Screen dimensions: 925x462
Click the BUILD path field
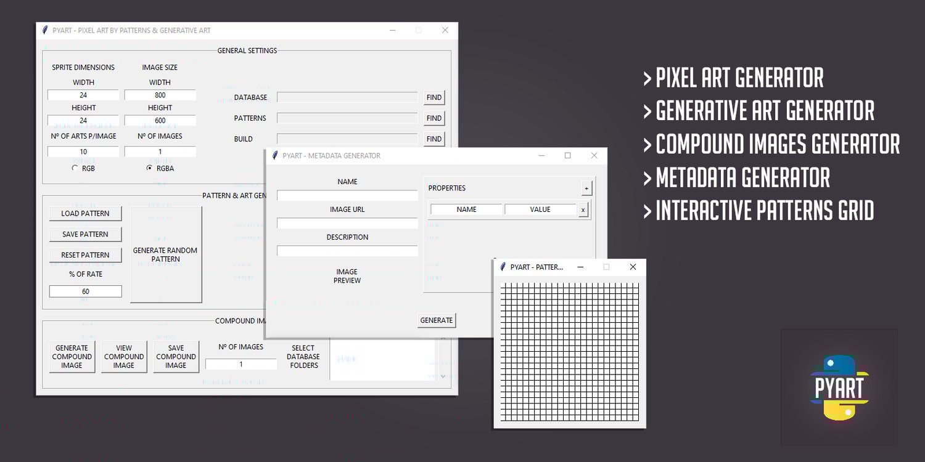tap(347, 139)
